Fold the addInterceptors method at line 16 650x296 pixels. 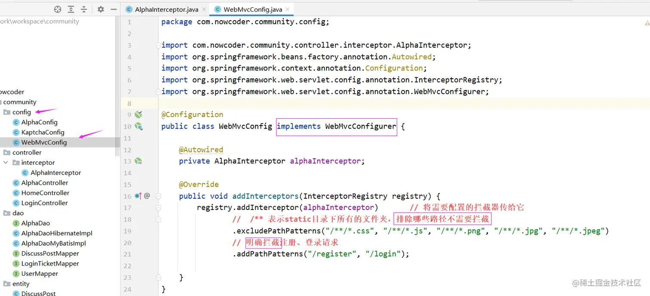click(159, 196)
